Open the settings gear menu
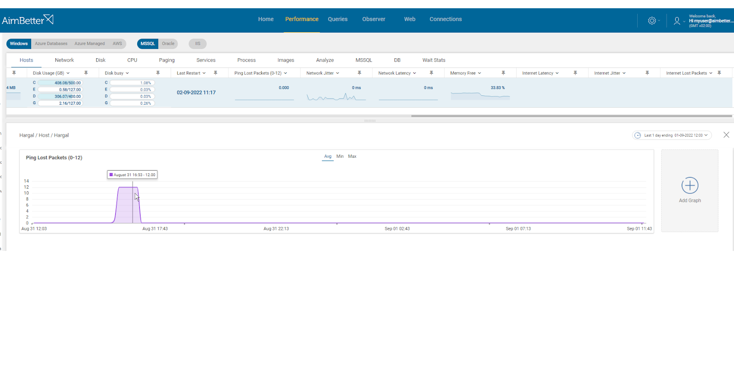This screenshot has width=734, height=389. tap(652, 21)
